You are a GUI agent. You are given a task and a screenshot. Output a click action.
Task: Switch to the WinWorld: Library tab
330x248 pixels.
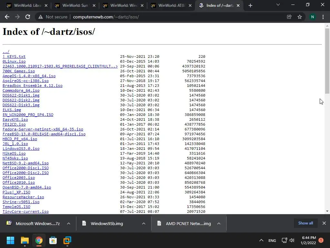pos(27,5)
